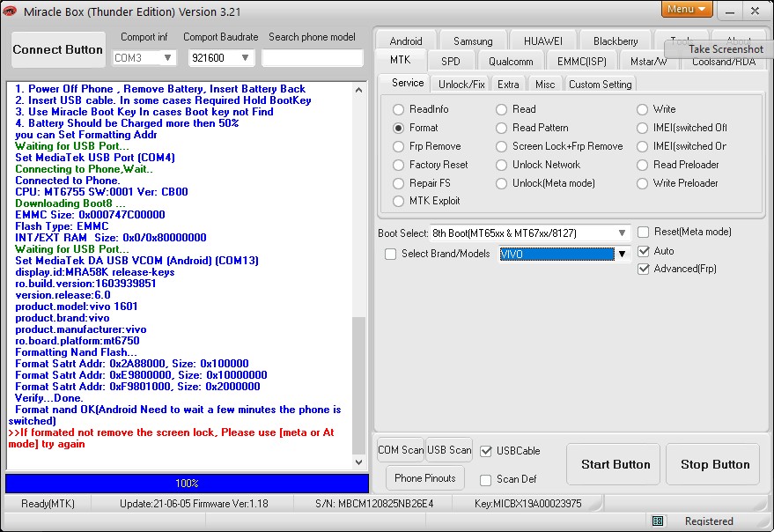Click the Search phone model input field
774x532 pixels.
[x=312, y=58]
